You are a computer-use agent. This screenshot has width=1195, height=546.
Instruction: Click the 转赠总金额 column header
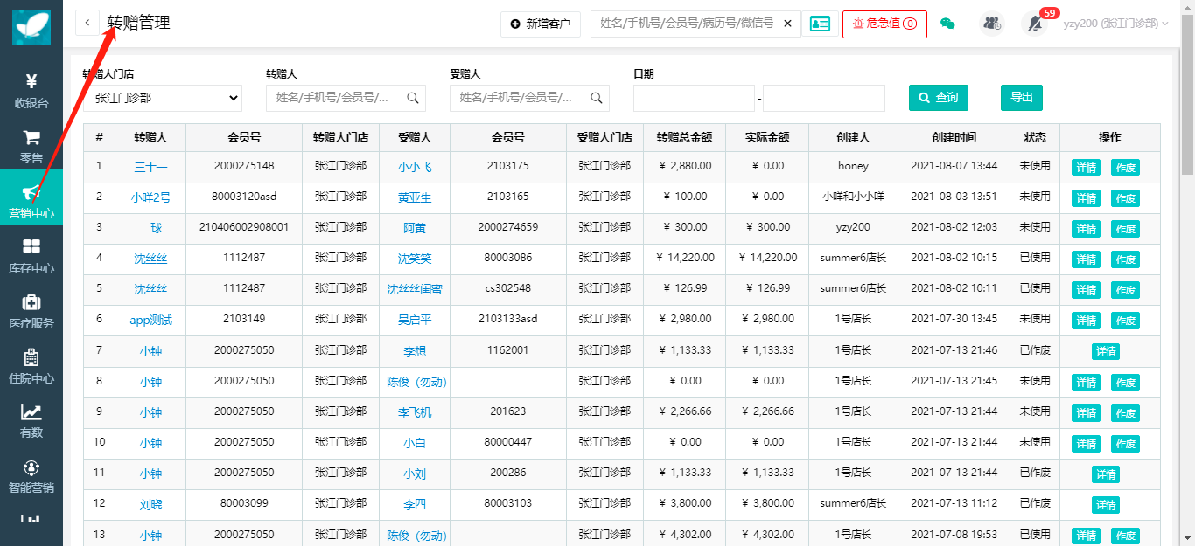[x=684, y=137]
